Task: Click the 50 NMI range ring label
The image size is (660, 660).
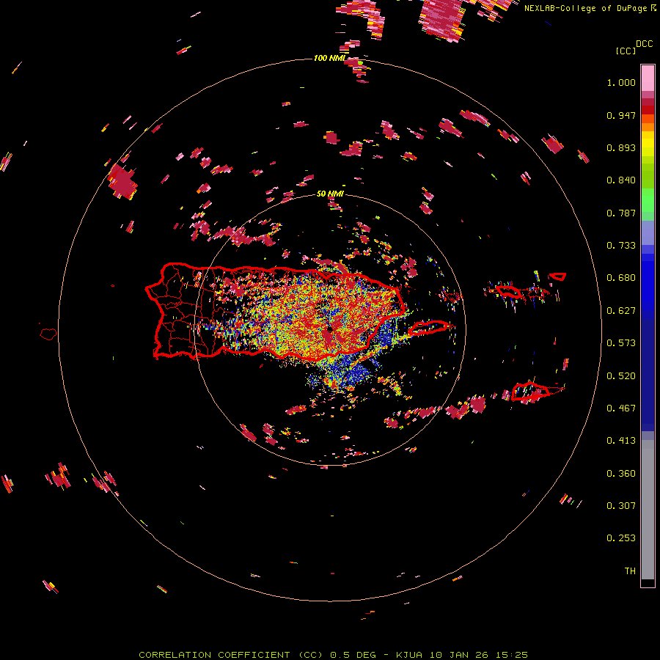Action: click(330, 194)
